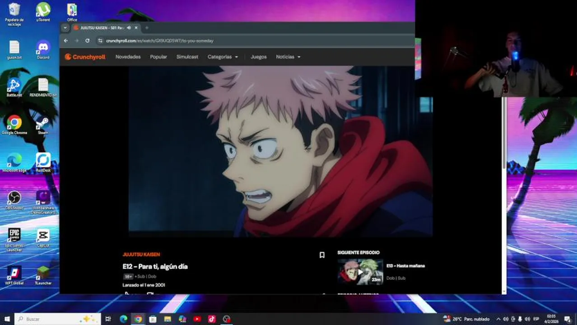This screenshot has width=577, height=325.
Task: Open Wondershare DemoCreator desktop shortcut
Action: pyautogui.click(x=43, y=202)
